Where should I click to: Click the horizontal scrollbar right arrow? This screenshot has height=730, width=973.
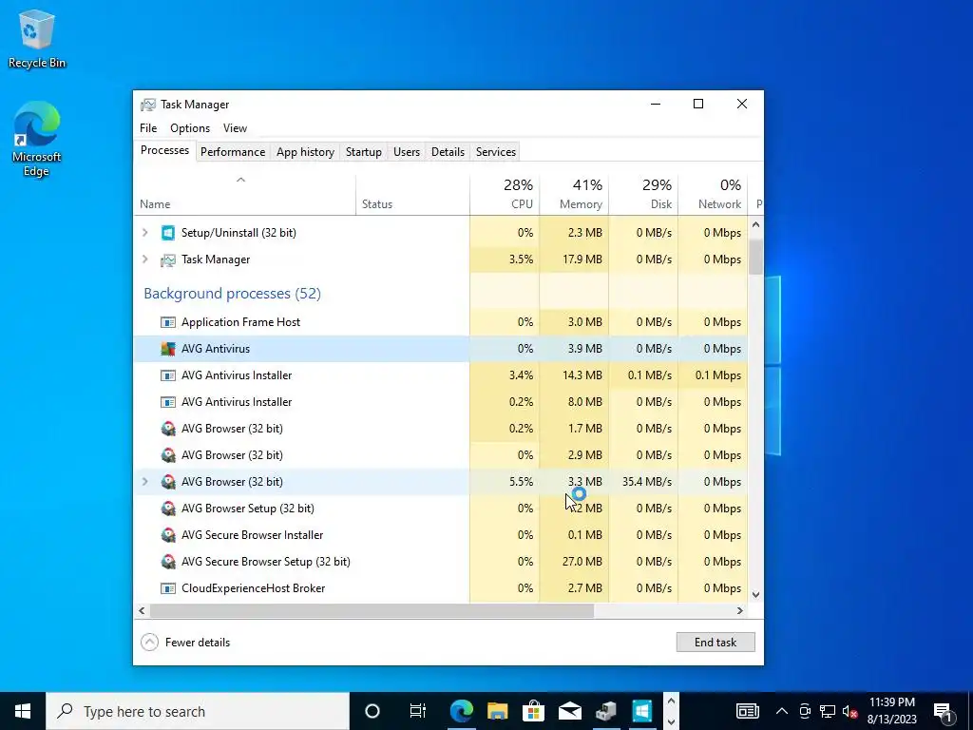pyautogui.click(x=739, y=611)
